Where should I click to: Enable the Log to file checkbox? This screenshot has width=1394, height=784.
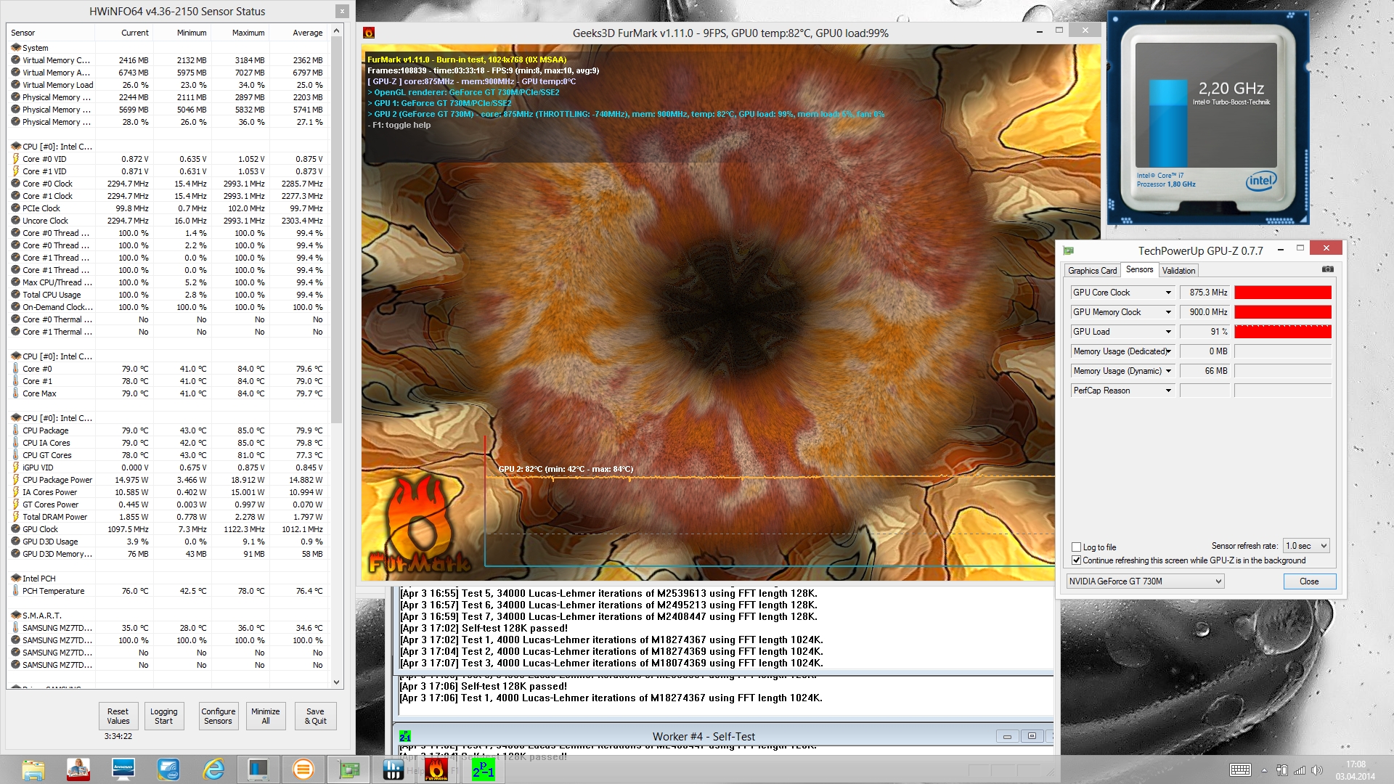1077,547
